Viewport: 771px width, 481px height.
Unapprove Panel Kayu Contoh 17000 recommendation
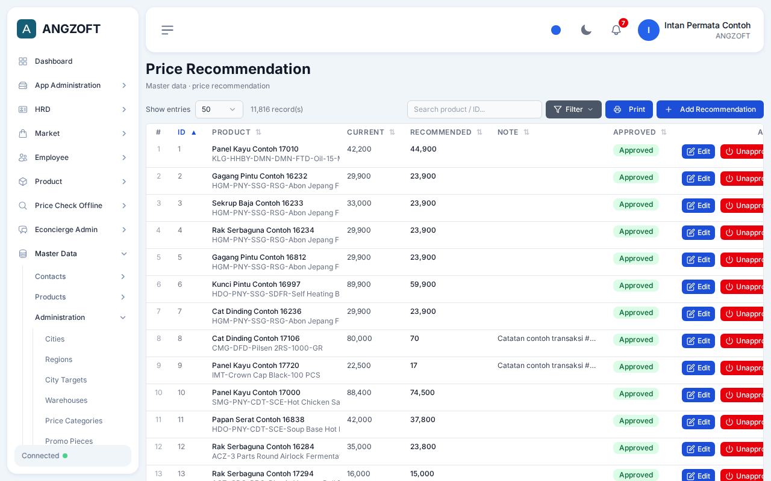coord(742,395)
